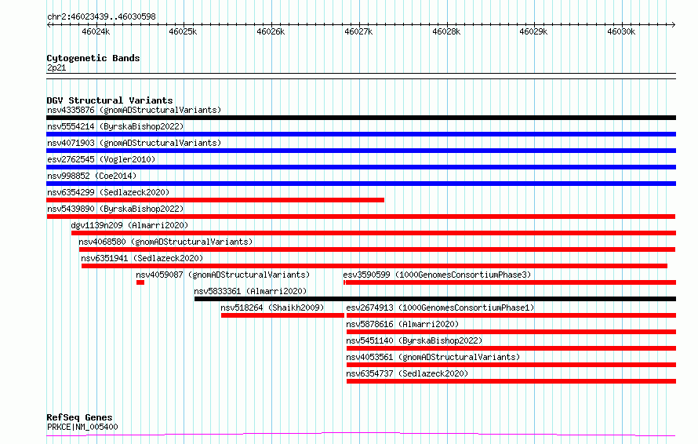
Task: Click the 2p21 cytogenetic band label
Action: pyautogui.click(x=56, y=67)
